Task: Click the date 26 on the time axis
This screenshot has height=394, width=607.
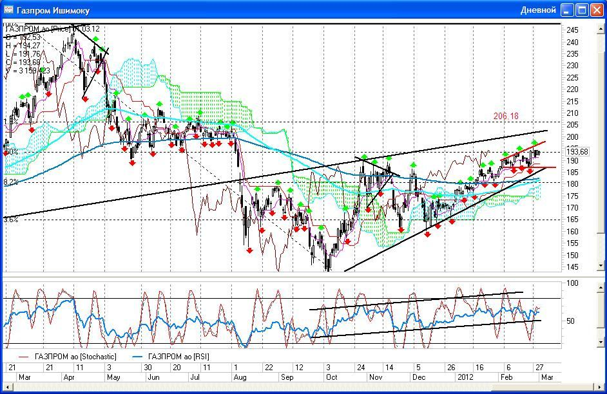Action: point(451,368)
